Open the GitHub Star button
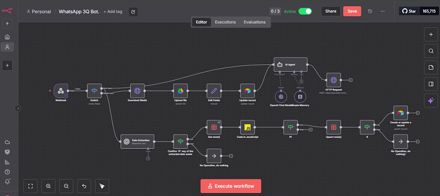This screenshot has height=196, width=440. (409, 11)
